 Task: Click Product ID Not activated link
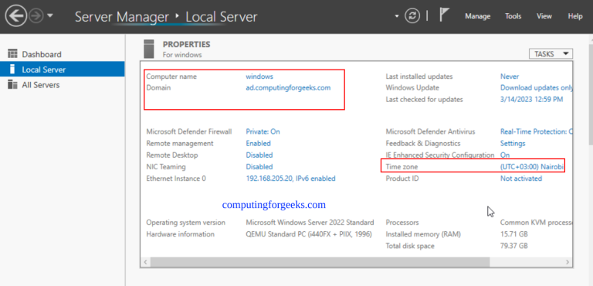tap(521, 179)
